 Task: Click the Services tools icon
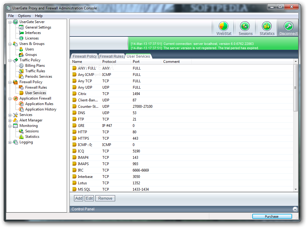click(16, 115)
